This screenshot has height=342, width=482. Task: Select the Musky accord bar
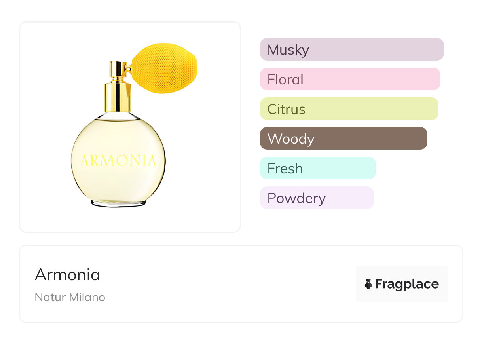pos(351,49)
